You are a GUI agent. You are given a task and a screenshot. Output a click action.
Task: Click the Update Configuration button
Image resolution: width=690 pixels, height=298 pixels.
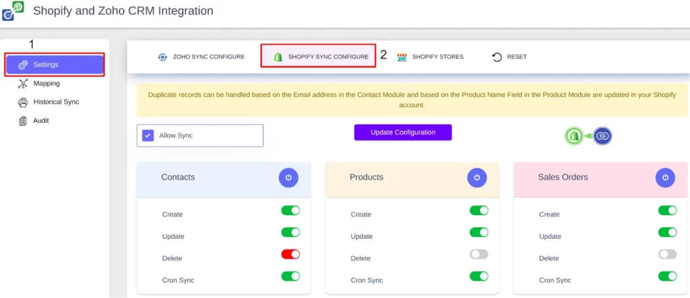pos(403,133)
